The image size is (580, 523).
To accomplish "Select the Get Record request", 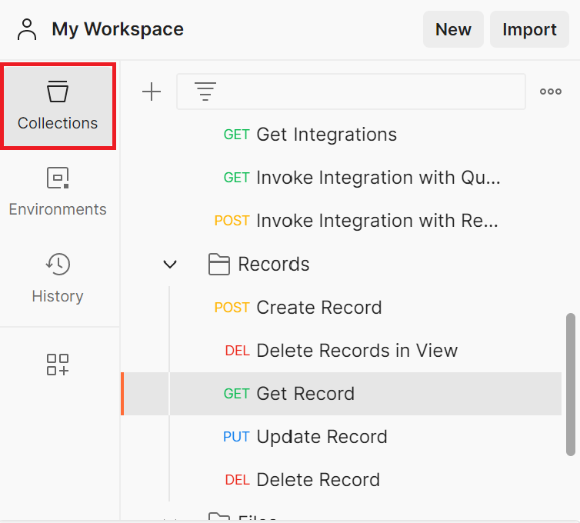I will pos(342,394).
